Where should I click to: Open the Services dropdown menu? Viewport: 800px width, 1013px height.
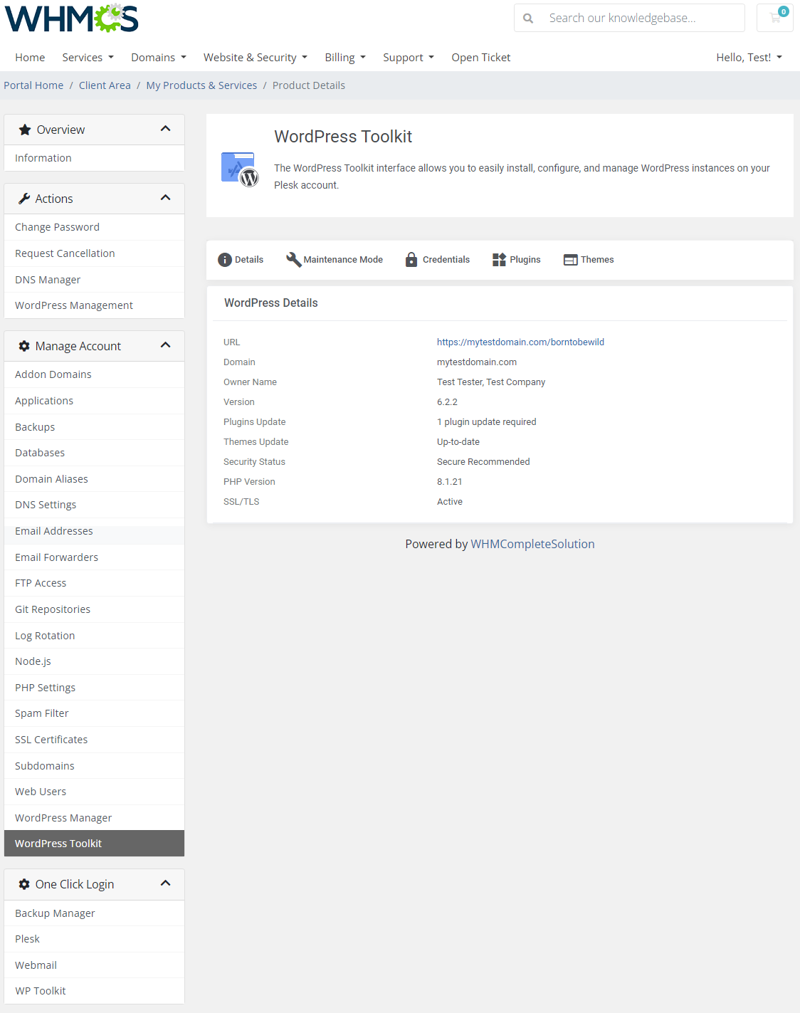pos(88,58)
